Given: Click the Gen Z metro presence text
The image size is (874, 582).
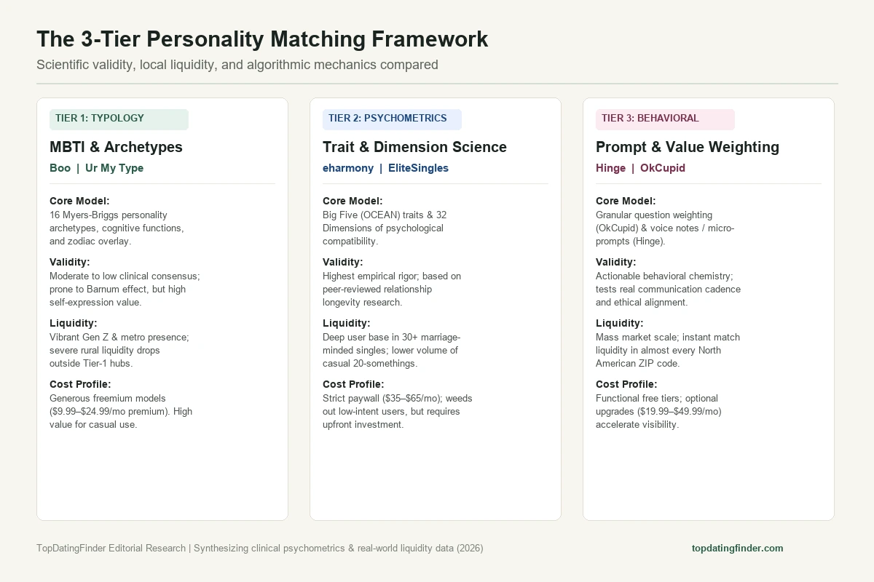Looking at the screenshot, I should coord(119,351).
